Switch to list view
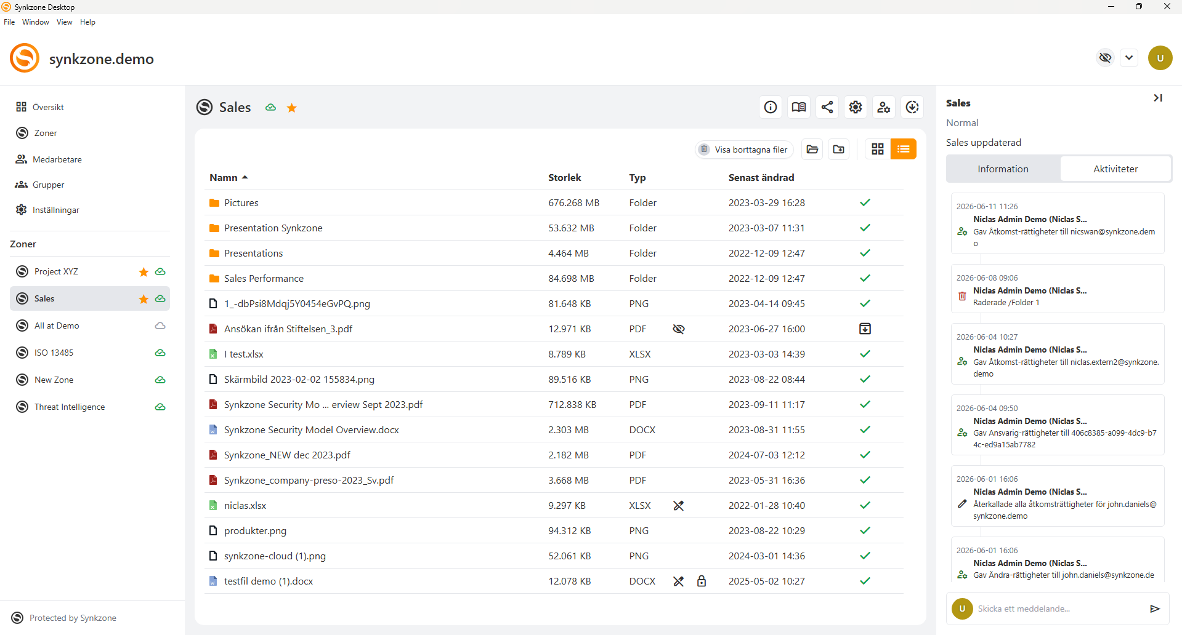Image resolution: width=1182 pixels, height=635 pixels. click(904, 149)
